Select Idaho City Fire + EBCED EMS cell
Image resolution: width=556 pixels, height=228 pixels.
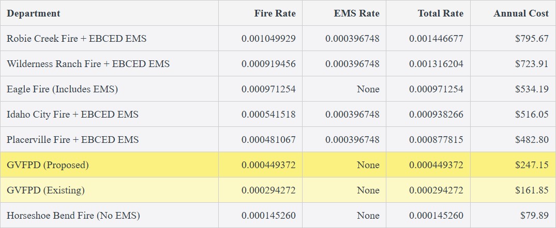tap(72, 115)
